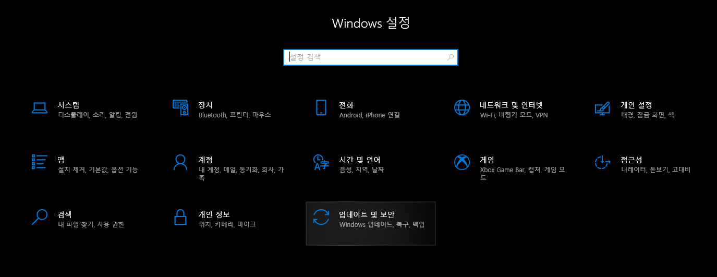This screenshot has height=277, width=717.
Task: Open 시간 및 언어 title link
Action: (x=360, y=160)
